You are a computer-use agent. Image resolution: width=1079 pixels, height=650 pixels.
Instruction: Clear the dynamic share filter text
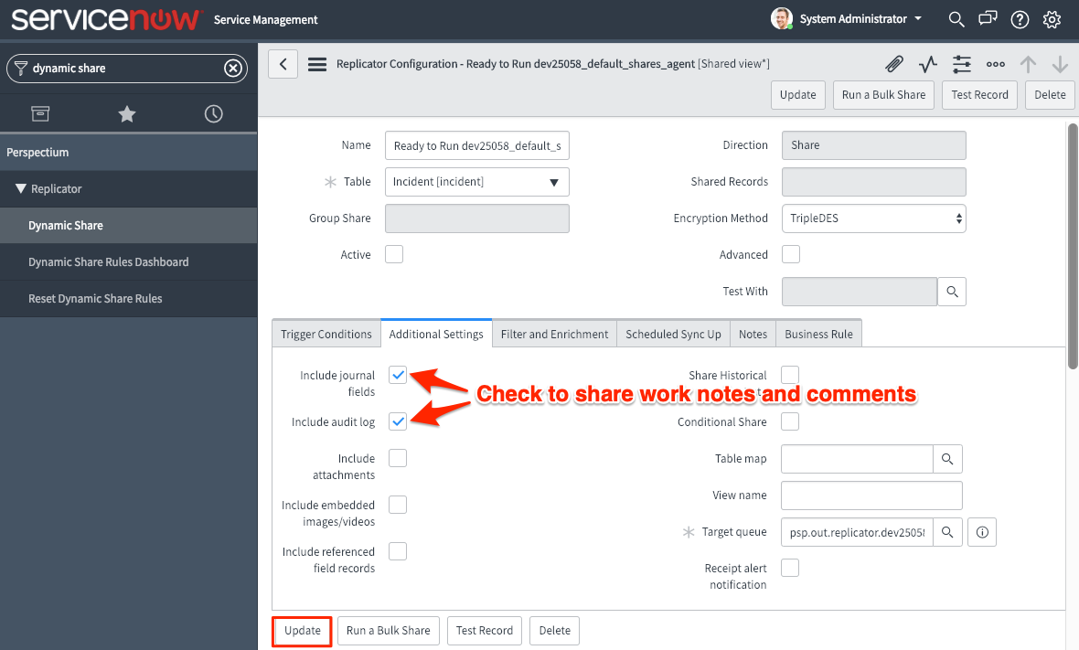(233, 68)
